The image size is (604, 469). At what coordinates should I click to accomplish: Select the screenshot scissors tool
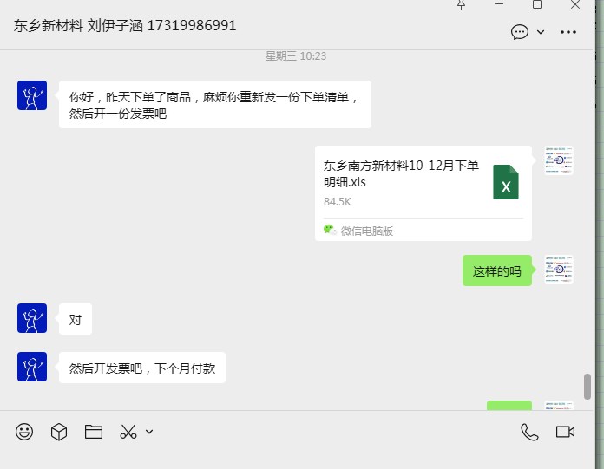(128, 432)
